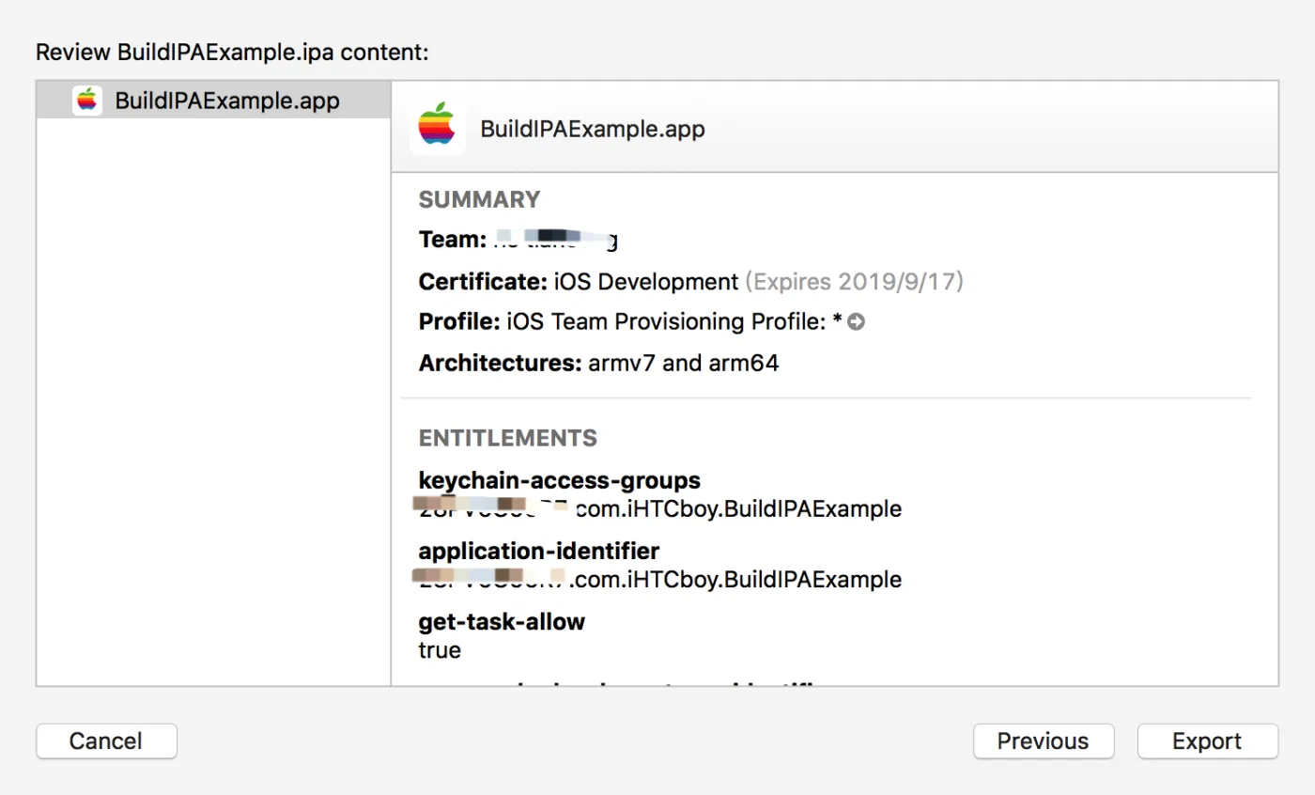
Task: Click the iOS Development certificate text
Action: [646, 282]
